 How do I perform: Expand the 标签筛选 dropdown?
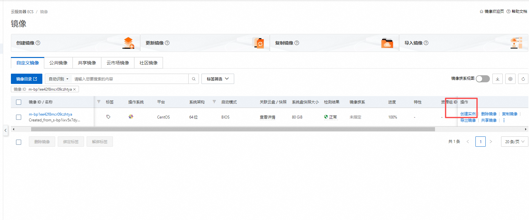(218, 79)
